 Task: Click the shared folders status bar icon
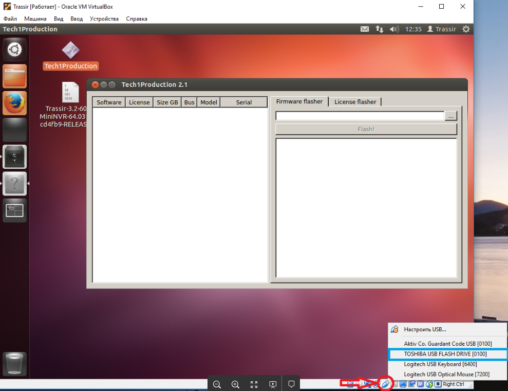[396, 384]
